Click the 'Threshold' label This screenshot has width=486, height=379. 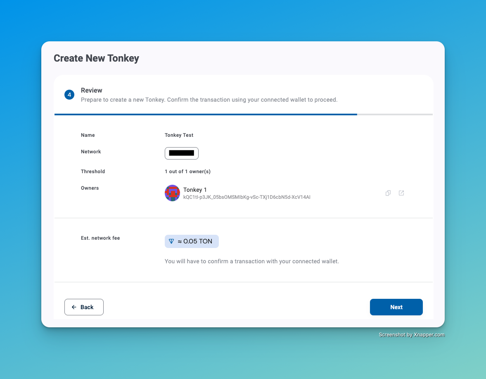pyautogui.click(x=93, y=172)
